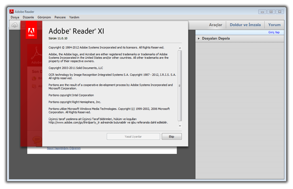Screen dimensions: 293x189
Task: Click the Giriş Yap sign-in link
Action: point(274,32)
